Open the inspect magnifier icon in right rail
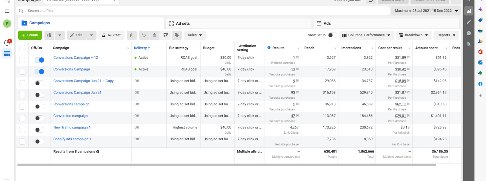 pos(469,44)
